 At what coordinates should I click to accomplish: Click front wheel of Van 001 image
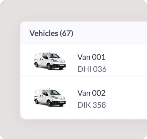coord(49,67)
